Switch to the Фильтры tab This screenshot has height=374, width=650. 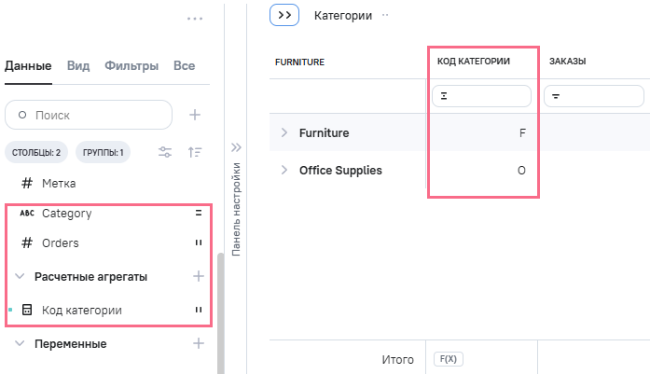131,66
